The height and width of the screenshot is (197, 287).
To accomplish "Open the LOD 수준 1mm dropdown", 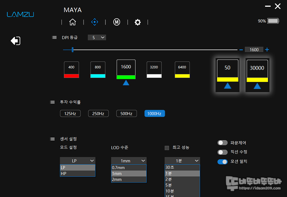I will (x=129, y=161).
